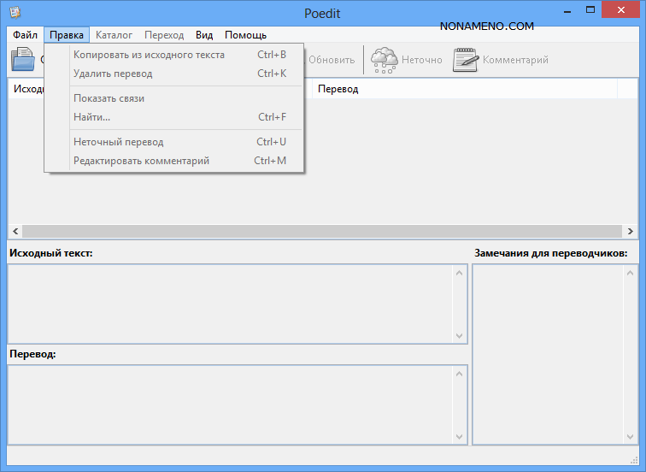Screen dimensions: 646x472
Task: Click the Неточно cloud toolbar icon
Action: tap(384, 60)
